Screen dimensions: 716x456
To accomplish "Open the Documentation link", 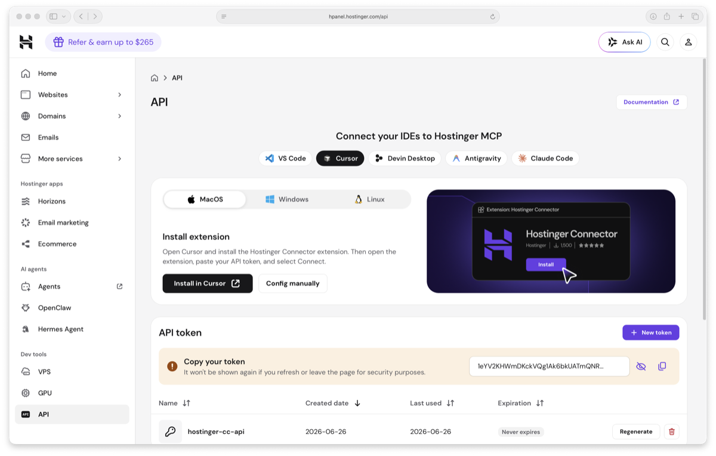I will pyautogui.click(x=652, y=102).
